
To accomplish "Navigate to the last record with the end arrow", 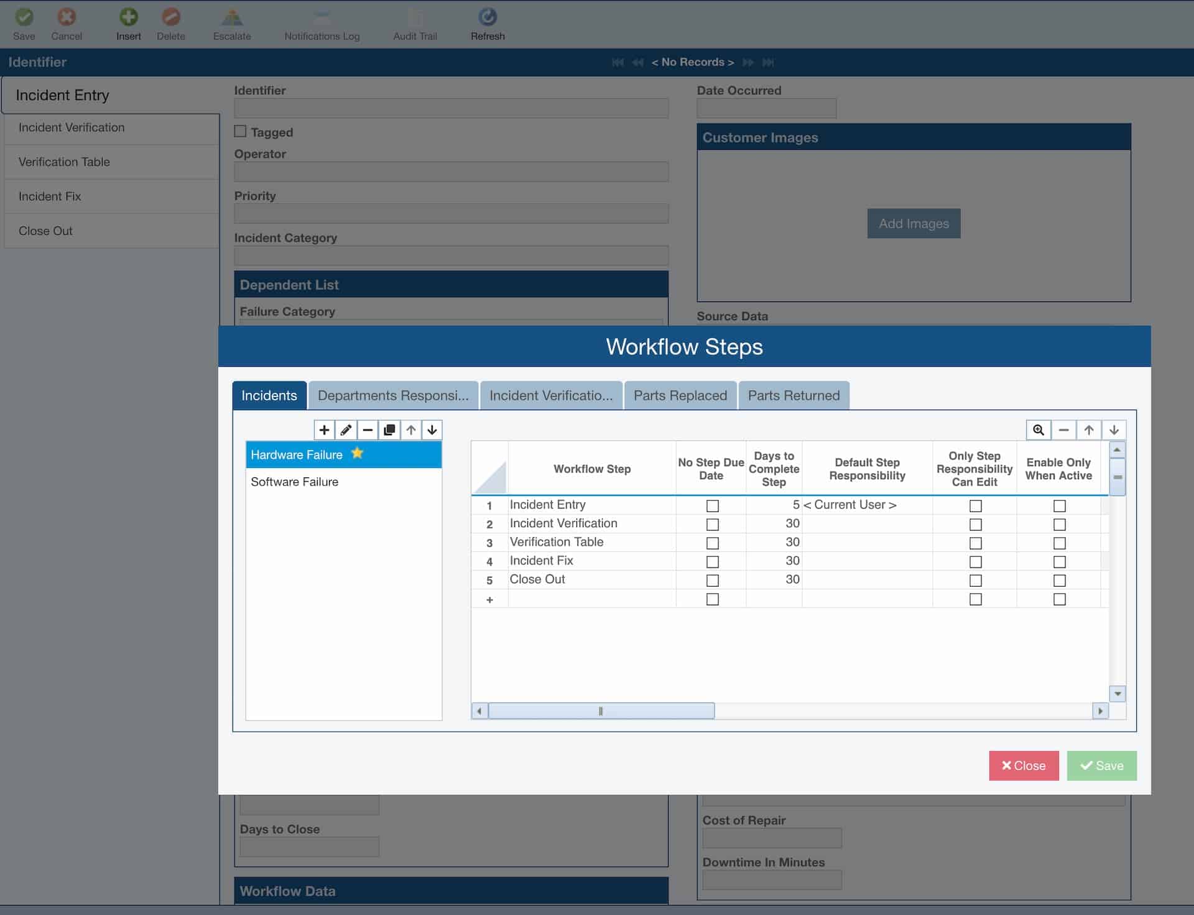I will [769, 62].
